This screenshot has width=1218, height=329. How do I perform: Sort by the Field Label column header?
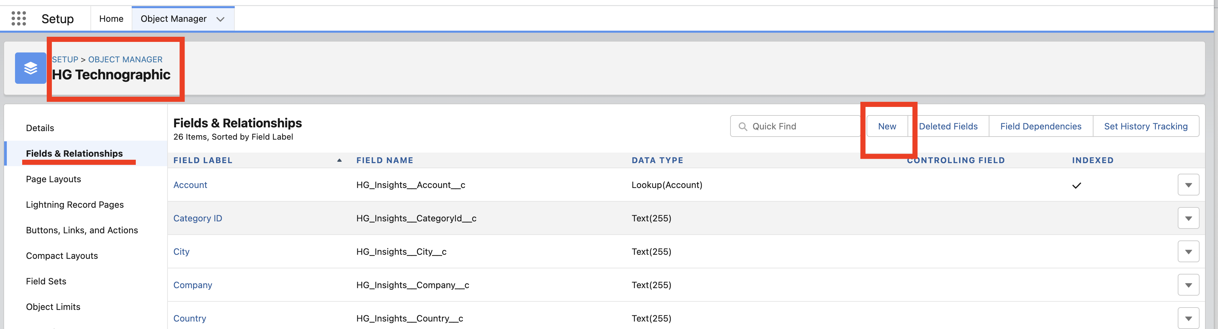[x=203, y=160]
